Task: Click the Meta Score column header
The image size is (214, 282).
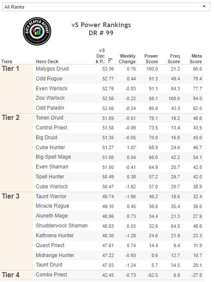Action: [x=195, y=59]
